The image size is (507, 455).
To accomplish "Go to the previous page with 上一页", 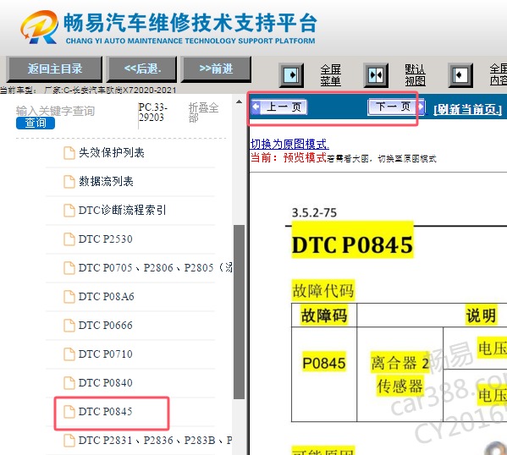I will 279,107.
